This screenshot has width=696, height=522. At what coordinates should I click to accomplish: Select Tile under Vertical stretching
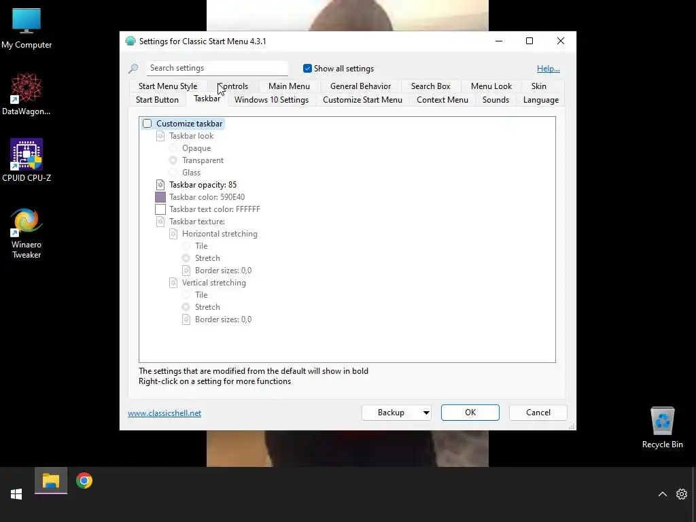tap(186, 295)
